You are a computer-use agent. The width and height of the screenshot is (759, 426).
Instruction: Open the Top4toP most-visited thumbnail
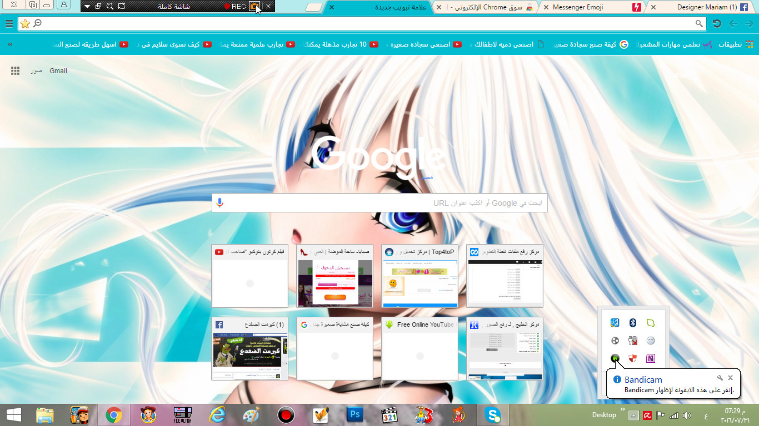[x=420, y=276]
